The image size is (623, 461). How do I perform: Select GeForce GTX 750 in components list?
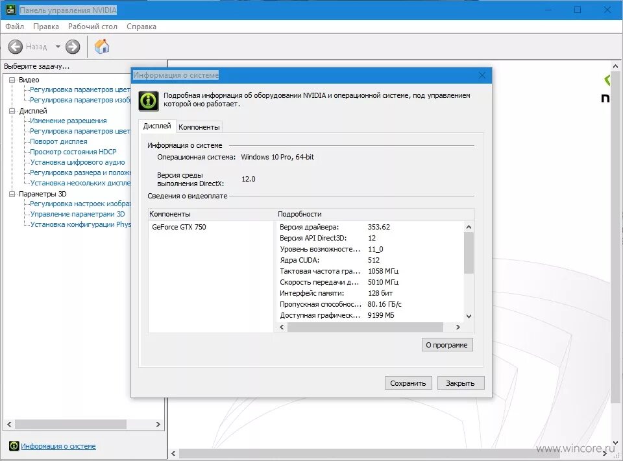tap(179, 227)
